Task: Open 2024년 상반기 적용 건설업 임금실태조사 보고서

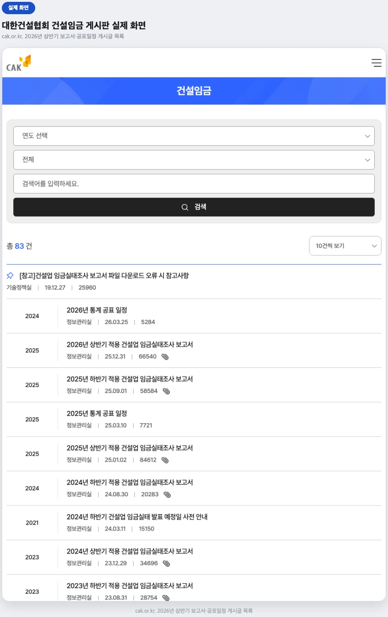Action: (x=130, y=552)
